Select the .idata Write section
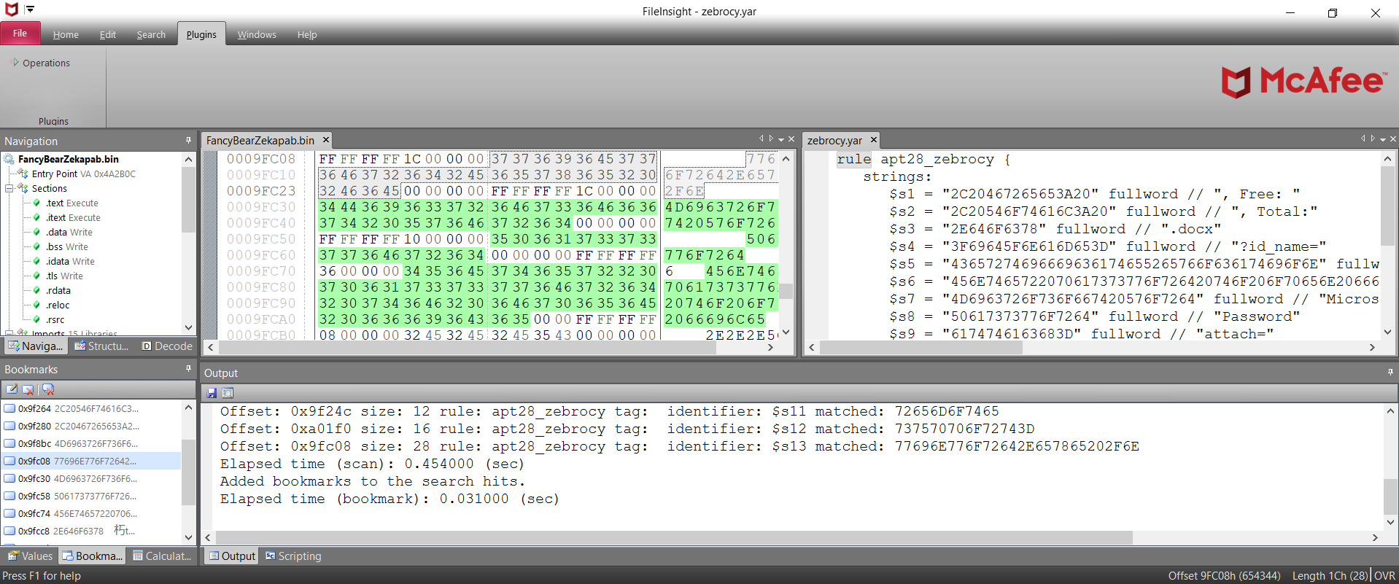This screenshot has width=1399, height=584. [x=70, y=261]
